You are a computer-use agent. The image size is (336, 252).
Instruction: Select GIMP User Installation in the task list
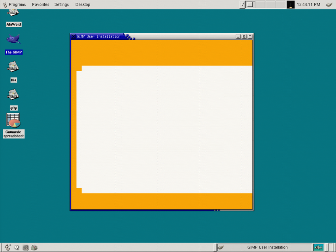pyautogui.click(x=264, y=247)
